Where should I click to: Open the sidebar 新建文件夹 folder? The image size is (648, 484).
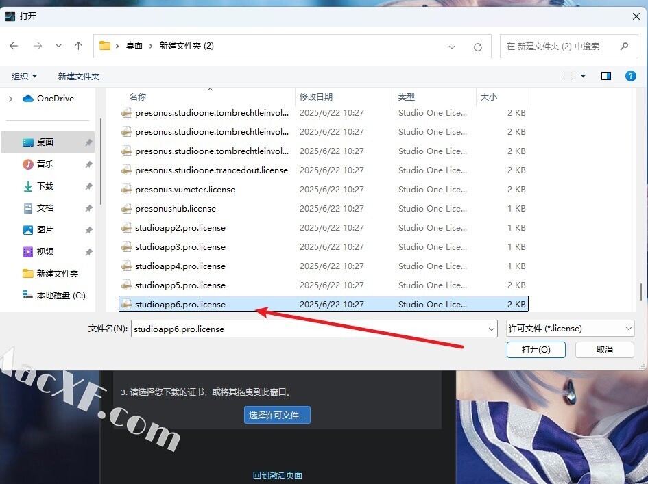[x=57, y=274]
